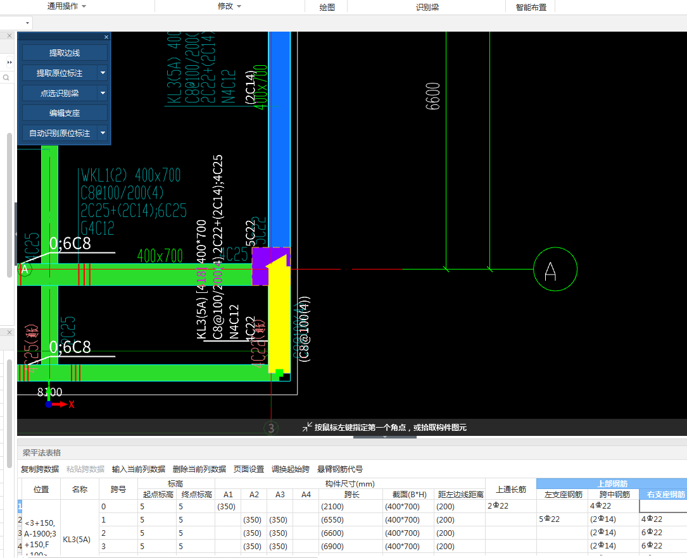Click the KL3(5A) name cell
The width and height of the screenshot is (687, 558).
click(x=79, y=539)
